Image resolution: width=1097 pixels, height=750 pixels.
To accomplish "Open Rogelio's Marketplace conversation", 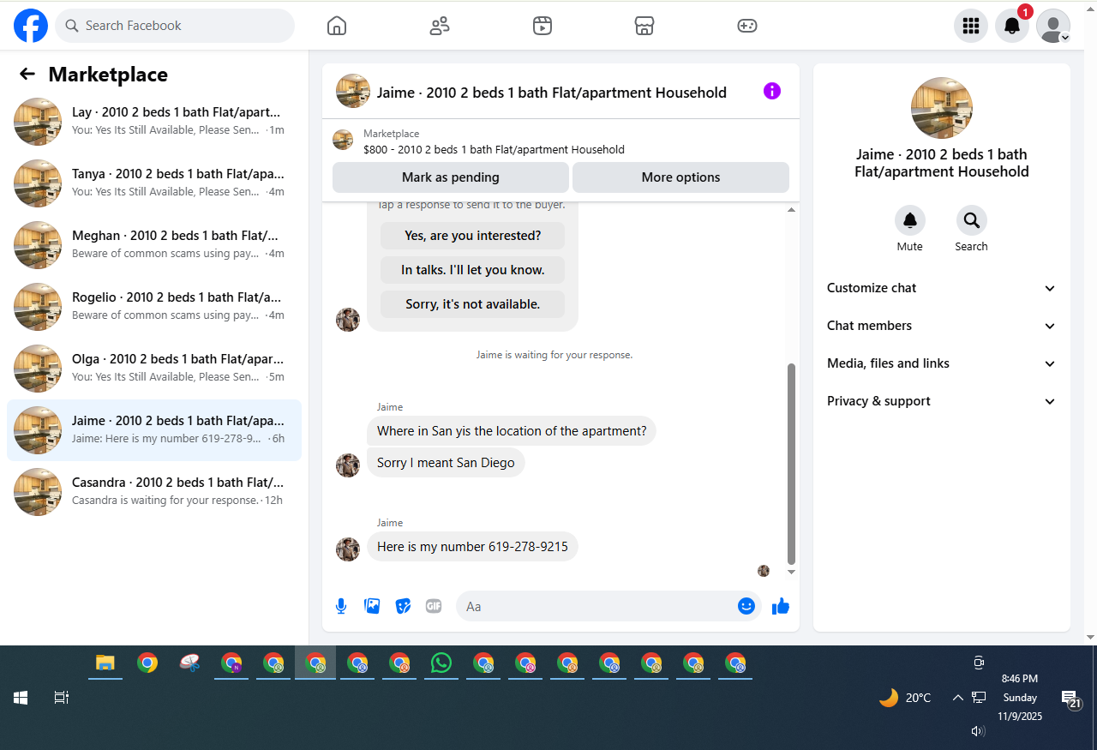I will coord(154,307).
